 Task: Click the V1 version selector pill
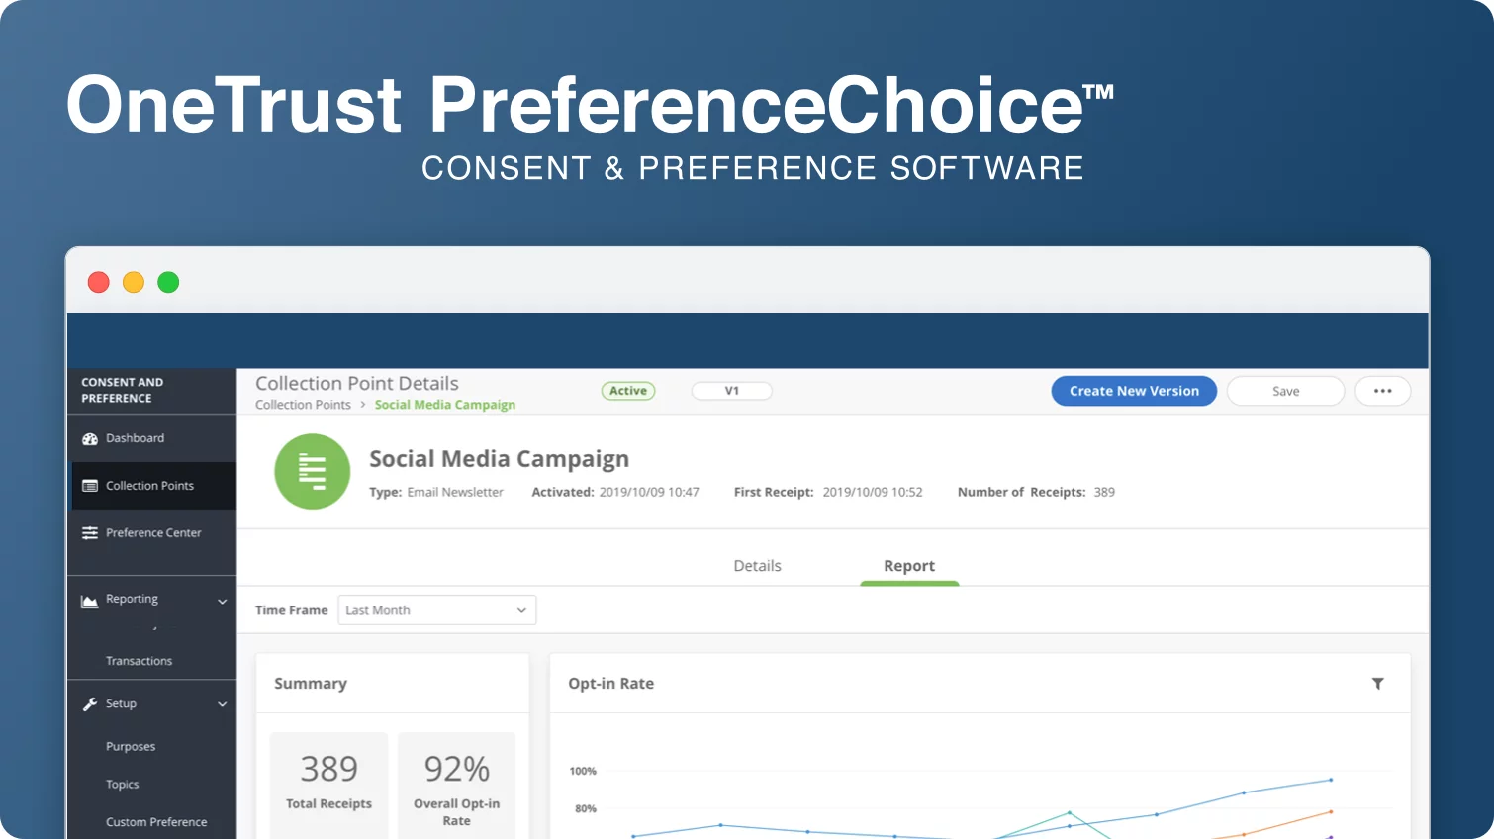point(732,391)
